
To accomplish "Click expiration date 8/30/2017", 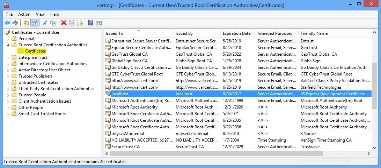I will (232, 94).
